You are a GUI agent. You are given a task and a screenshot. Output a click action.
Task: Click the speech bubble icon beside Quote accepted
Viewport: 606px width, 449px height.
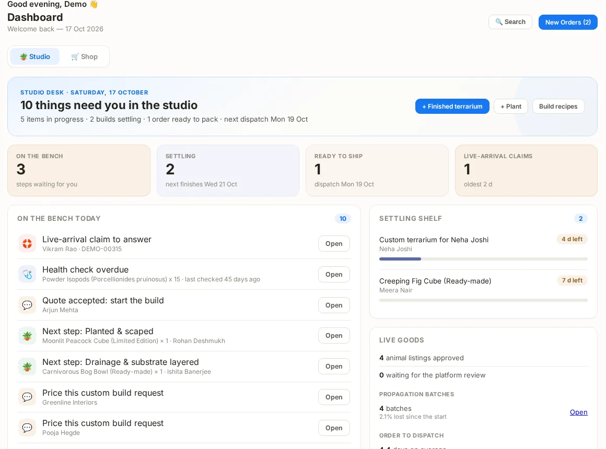(27, 305)
